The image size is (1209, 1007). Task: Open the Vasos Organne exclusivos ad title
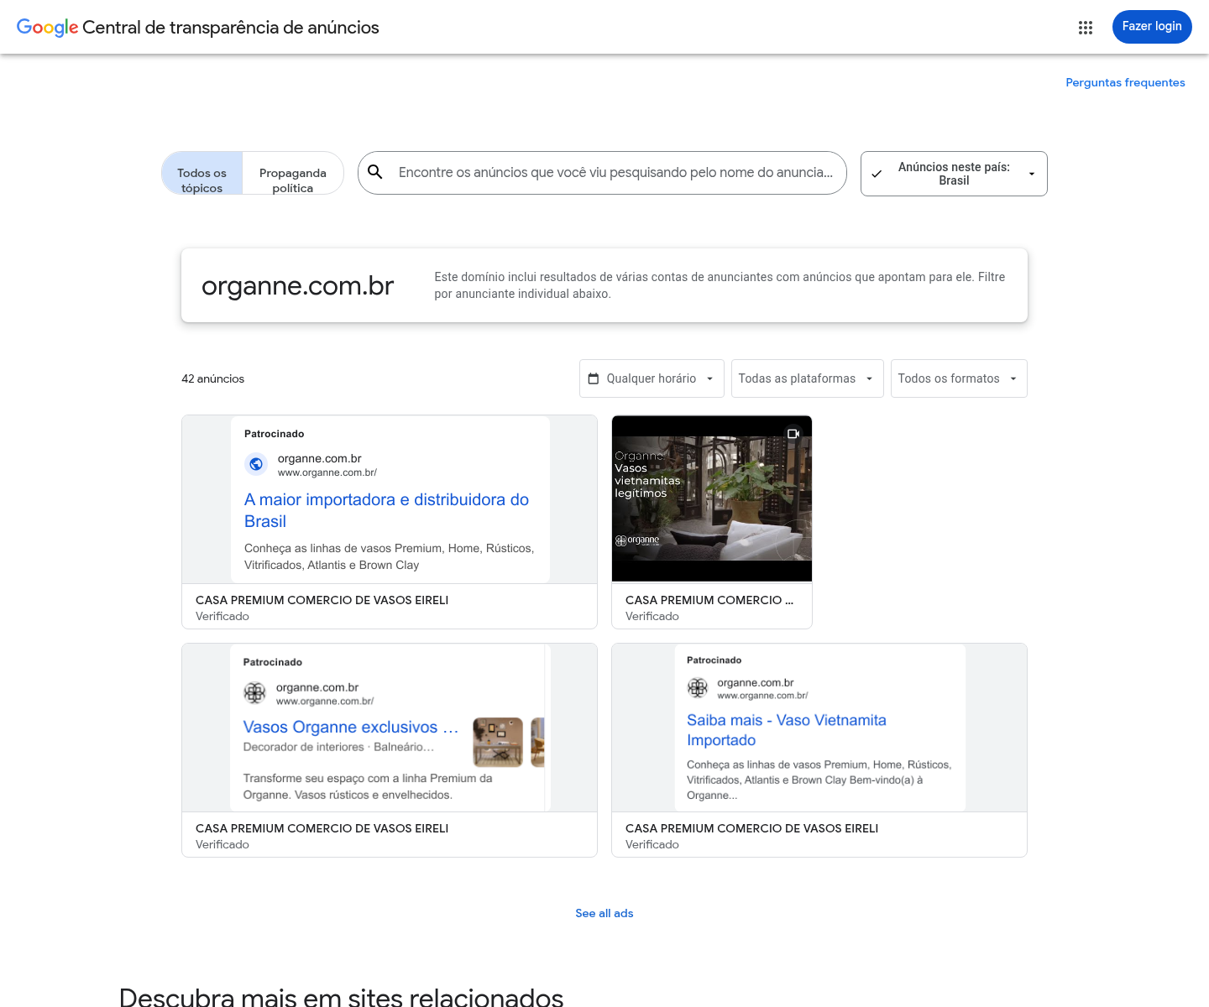click(350, 728)
